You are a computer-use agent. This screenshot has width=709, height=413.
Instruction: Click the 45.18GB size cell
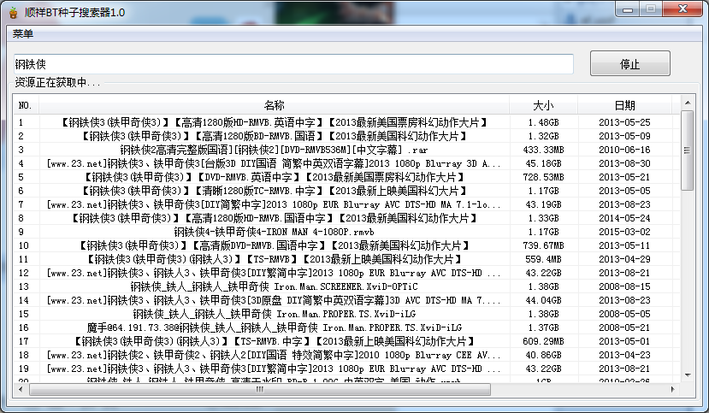coord(543,163)
